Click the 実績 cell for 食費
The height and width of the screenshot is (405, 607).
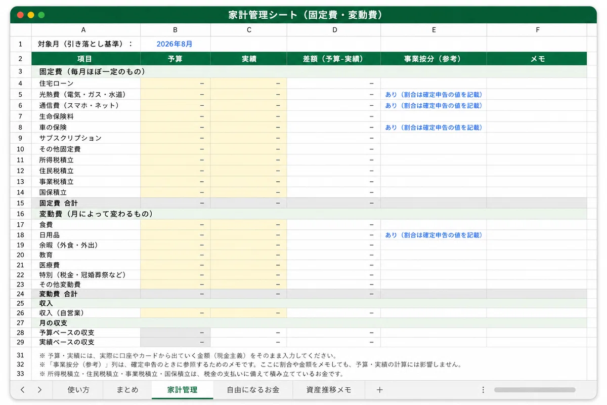tap(249, 224)
